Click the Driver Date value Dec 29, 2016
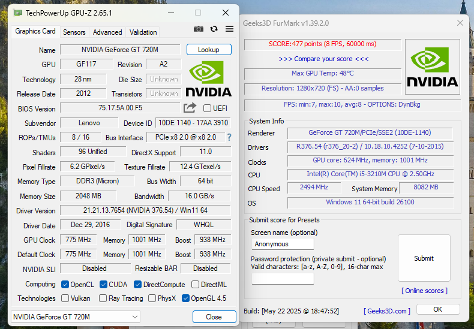 click(91, 225)
